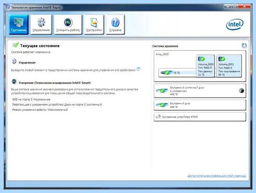This screenshot has height=193, width=256.
Task: Click the Режим ускорения работы line
Action: 40,110
